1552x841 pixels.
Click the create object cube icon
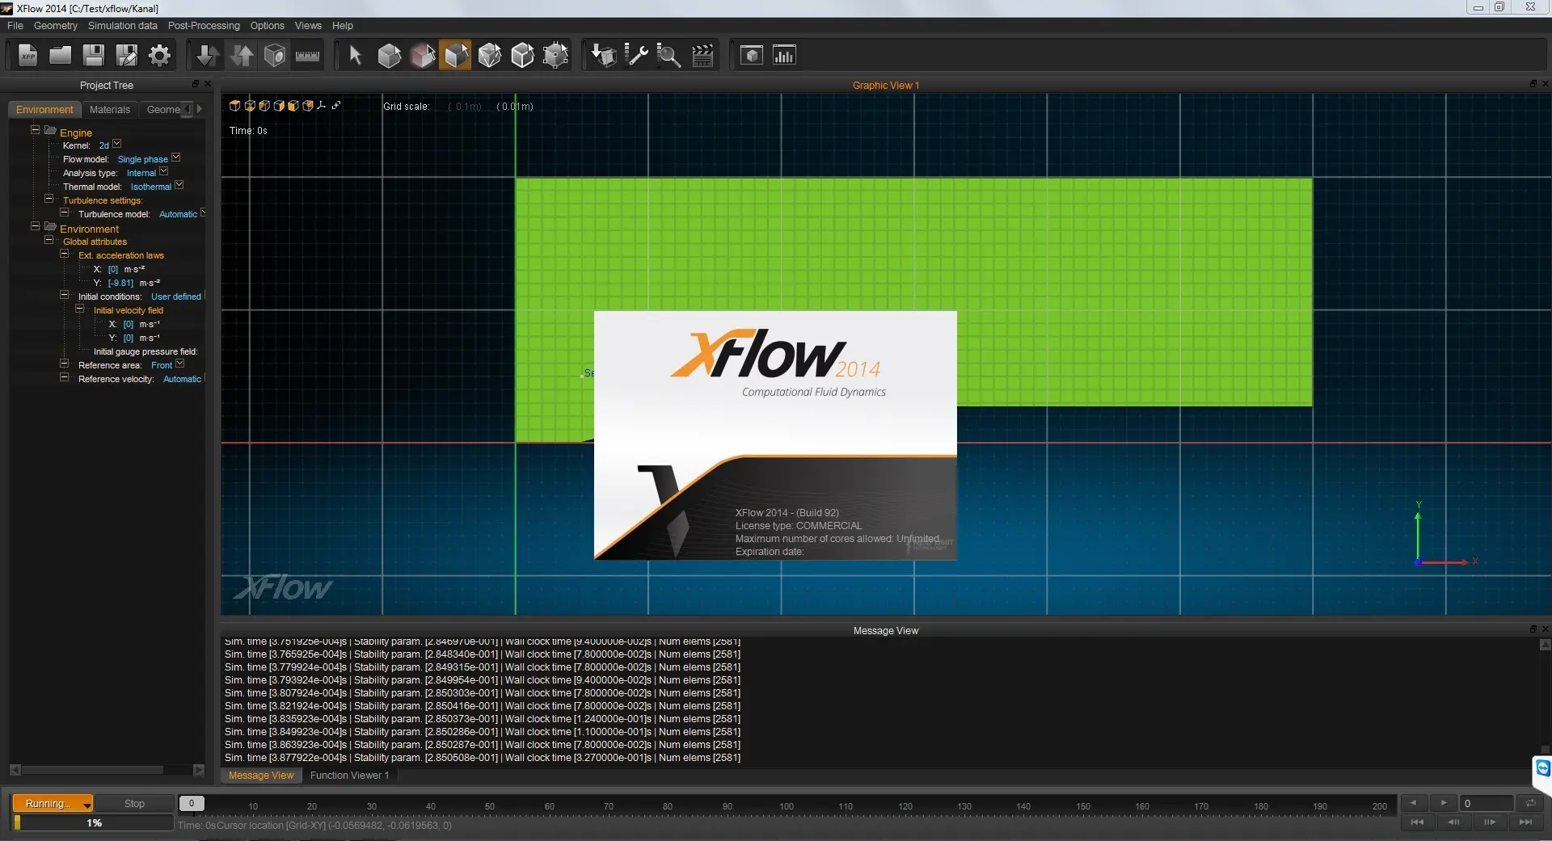click(x=275, y=56)
